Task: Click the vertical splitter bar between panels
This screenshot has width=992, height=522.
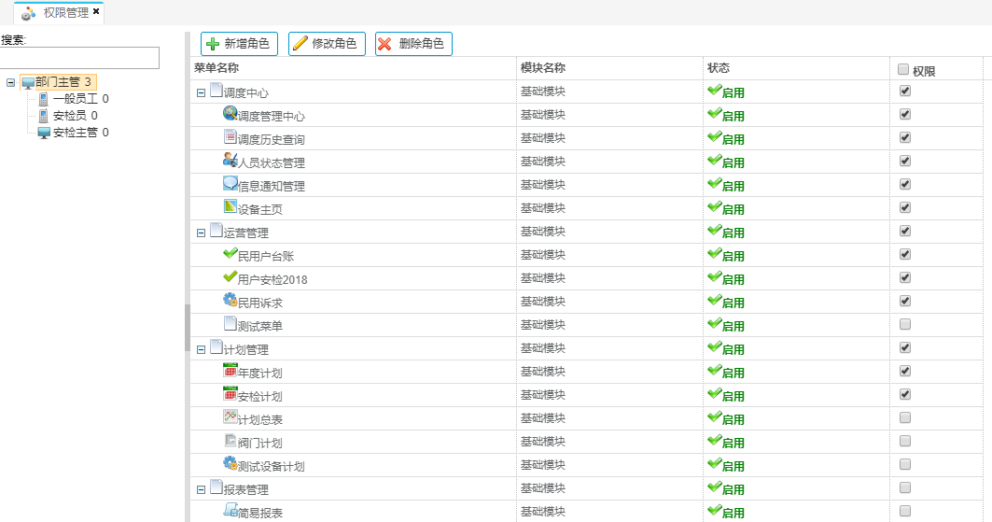Action: 188,327
